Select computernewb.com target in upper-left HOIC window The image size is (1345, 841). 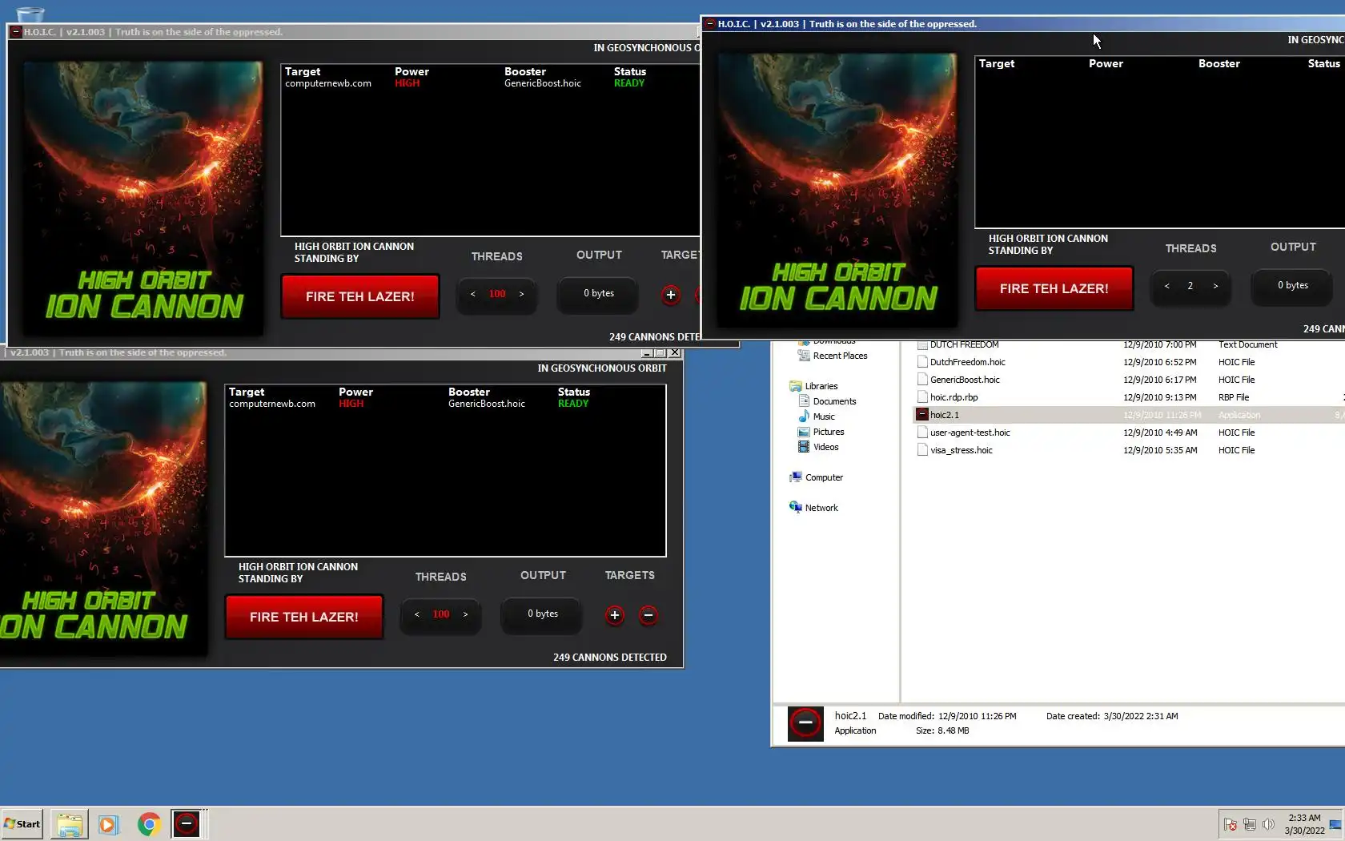pyautogui.click(x=328, y=83)
